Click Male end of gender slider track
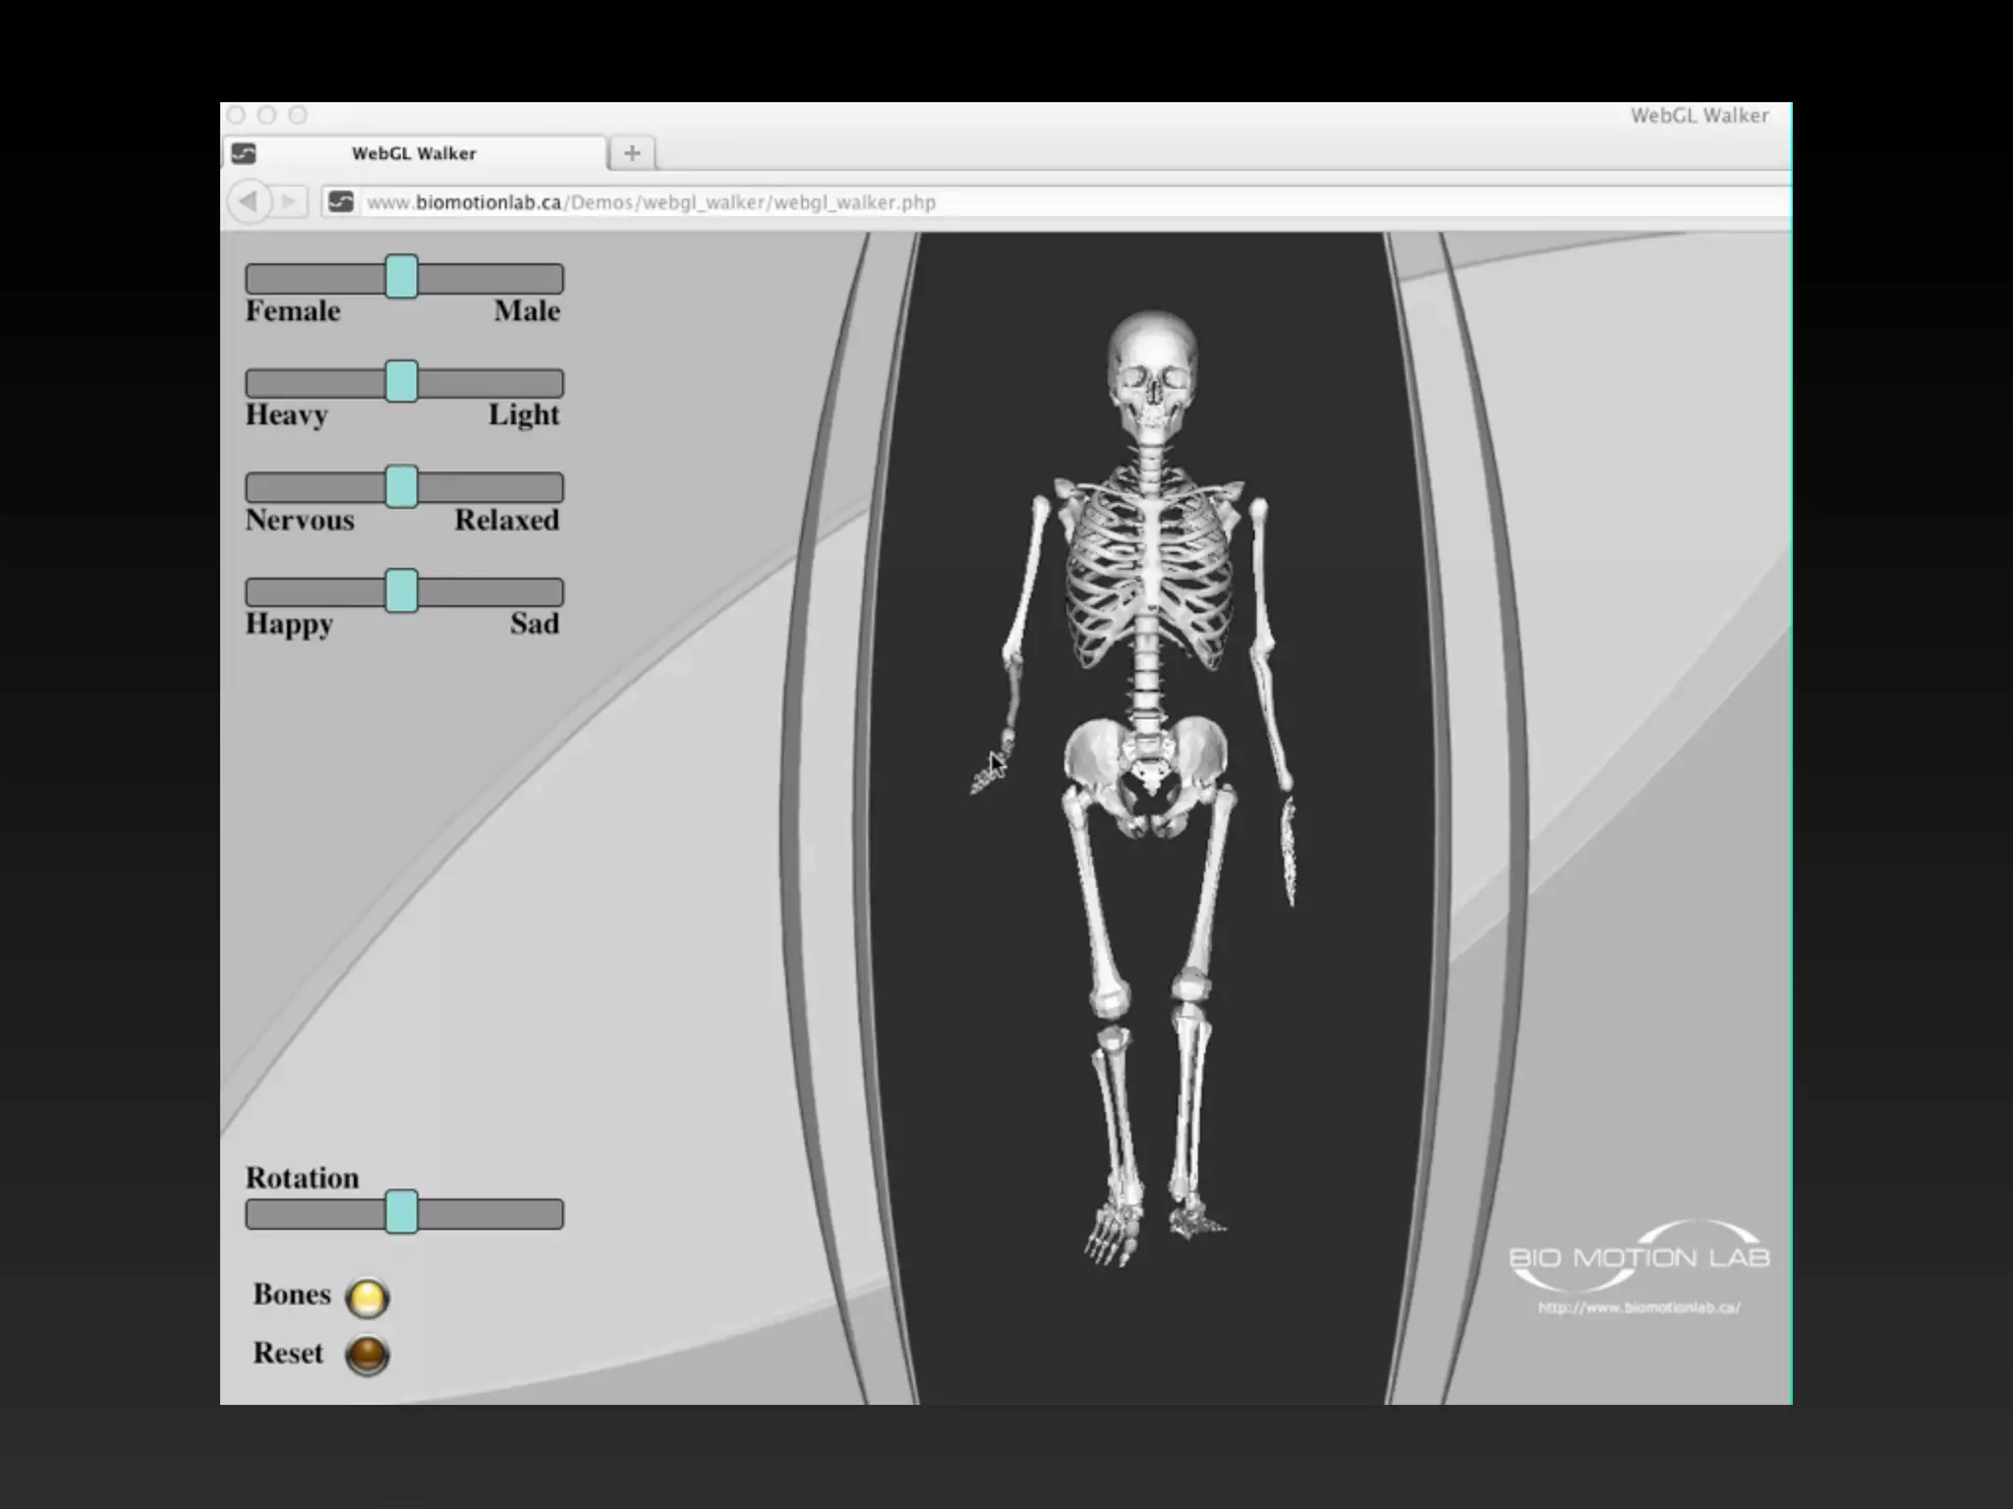The width and height of the screenshot is (2013, 1509). pyautogui.click(x=546, y=279)
